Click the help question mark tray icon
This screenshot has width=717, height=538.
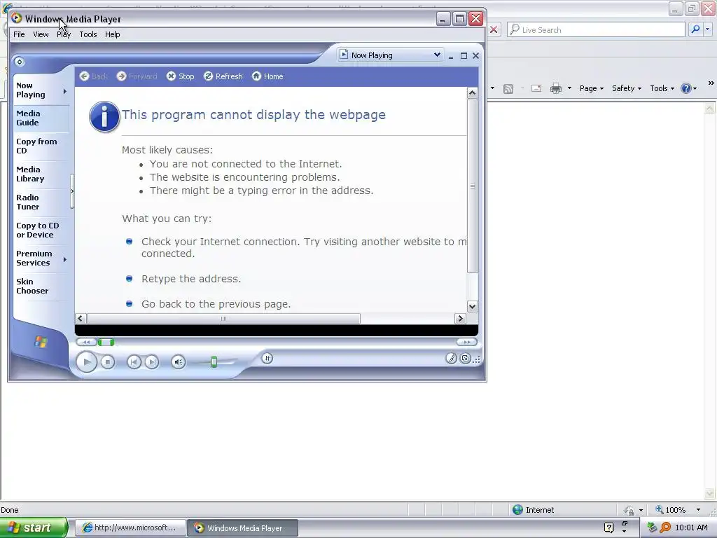coord(608,527)
